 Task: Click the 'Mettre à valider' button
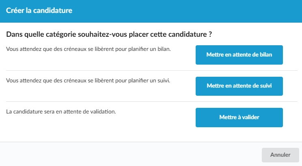tap(239, 117)
